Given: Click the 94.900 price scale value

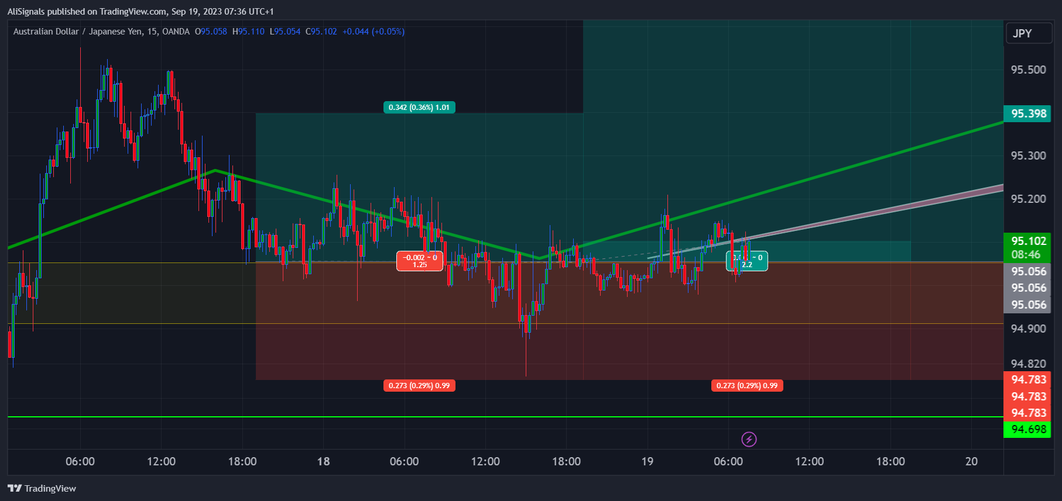Looking at the screenshot, I should [1028, 329].
